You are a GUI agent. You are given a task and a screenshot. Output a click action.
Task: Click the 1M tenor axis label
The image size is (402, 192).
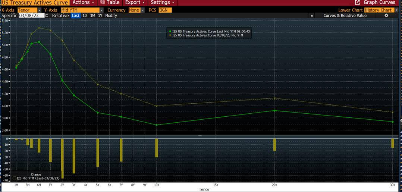point(16,185)
